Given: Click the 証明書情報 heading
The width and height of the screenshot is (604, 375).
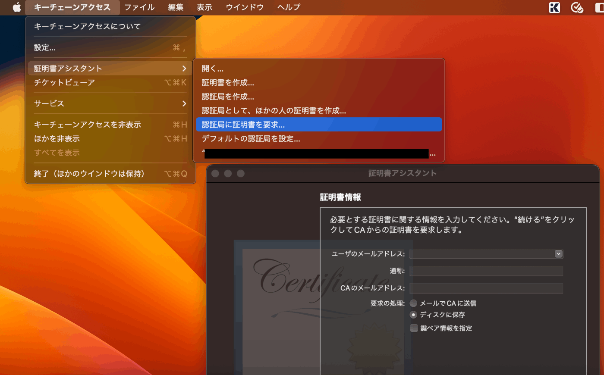Looking at the screenshot, I should [x=340, y=197].
